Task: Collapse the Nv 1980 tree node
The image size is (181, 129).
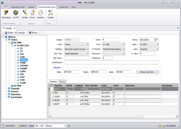Action: [x=9, y=43]
